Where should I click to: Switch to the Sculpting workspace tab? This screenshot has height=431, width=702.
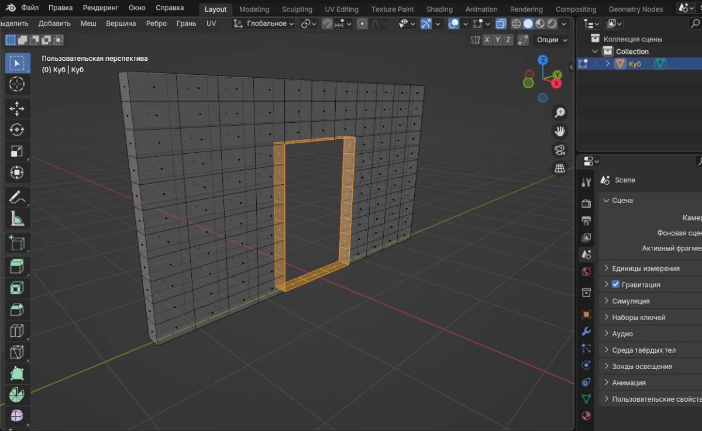[297, 9]
